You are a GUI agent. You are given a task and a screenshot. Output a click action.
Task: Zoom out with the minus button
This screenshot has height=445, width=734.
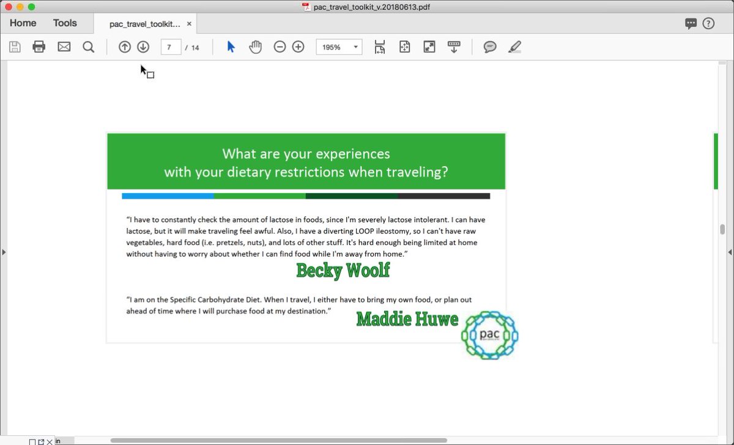click(x=280, y=47)
